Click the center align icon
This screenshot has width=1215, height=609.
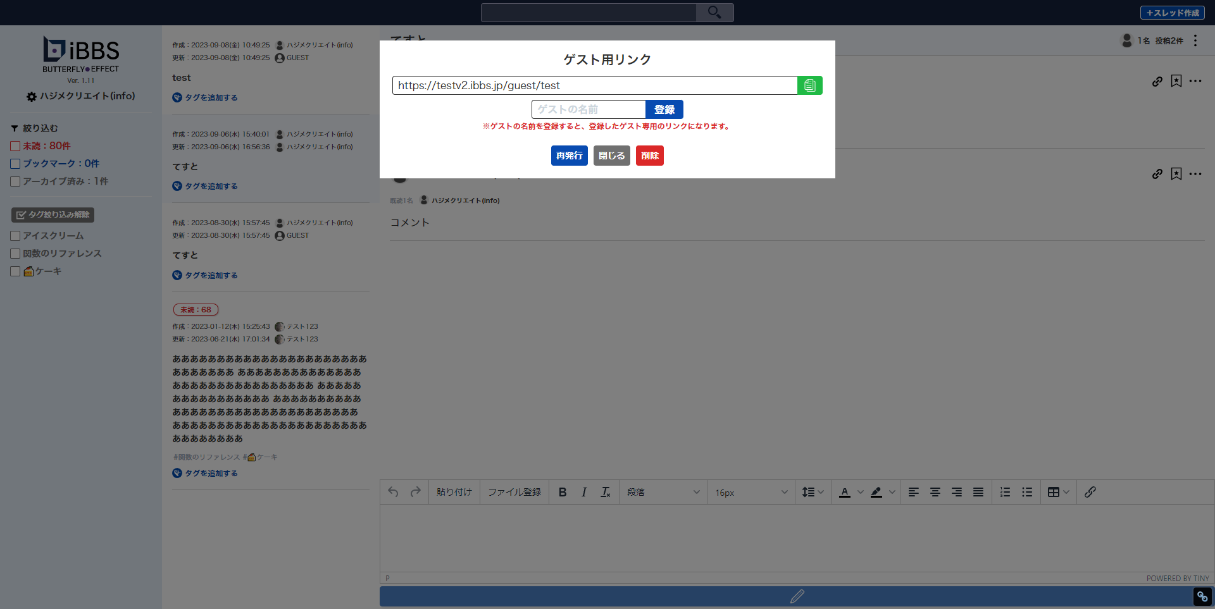935,492
